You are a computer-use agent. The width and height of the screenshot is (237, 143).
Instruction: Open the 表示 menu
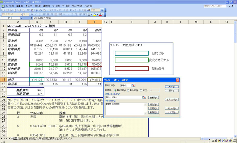(x=29, y=6)
